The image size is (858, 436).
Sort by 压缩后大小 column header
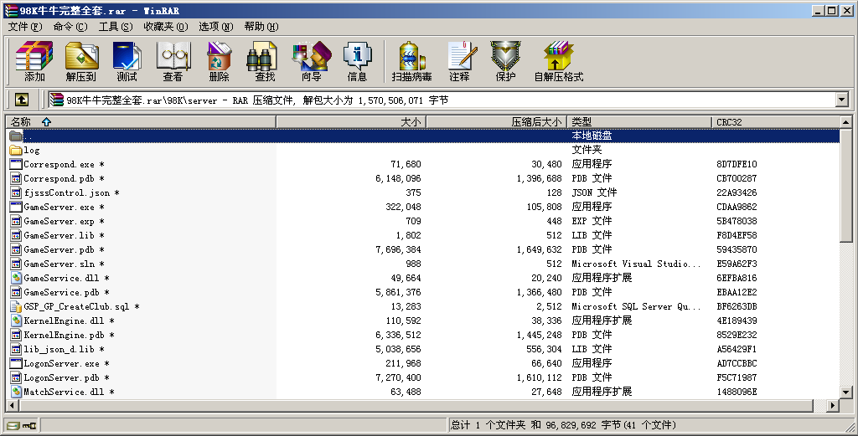536,122
